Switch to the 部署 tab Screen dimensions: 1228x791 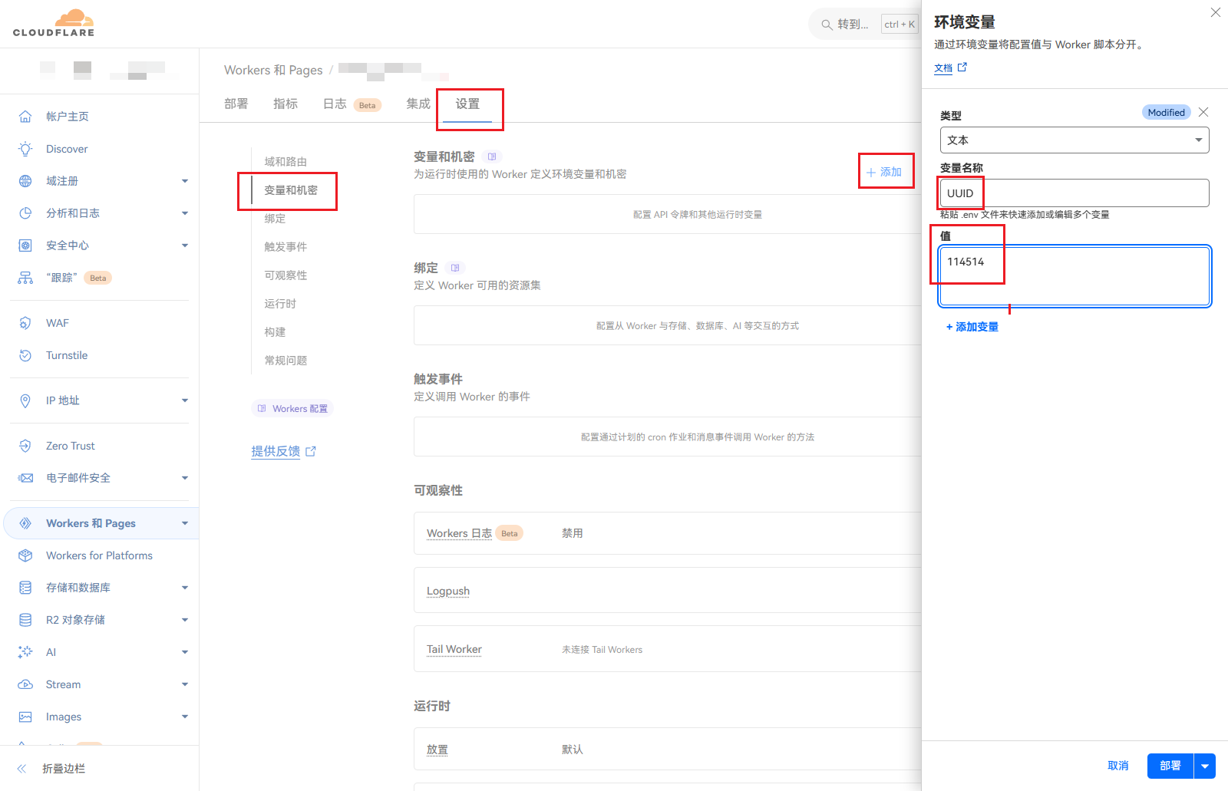point(236,104)
